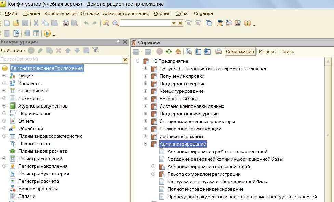Open the Syntax Assistant graduate icon
The height and width of the screenshot is (202, 334).
tap(219, 23)
